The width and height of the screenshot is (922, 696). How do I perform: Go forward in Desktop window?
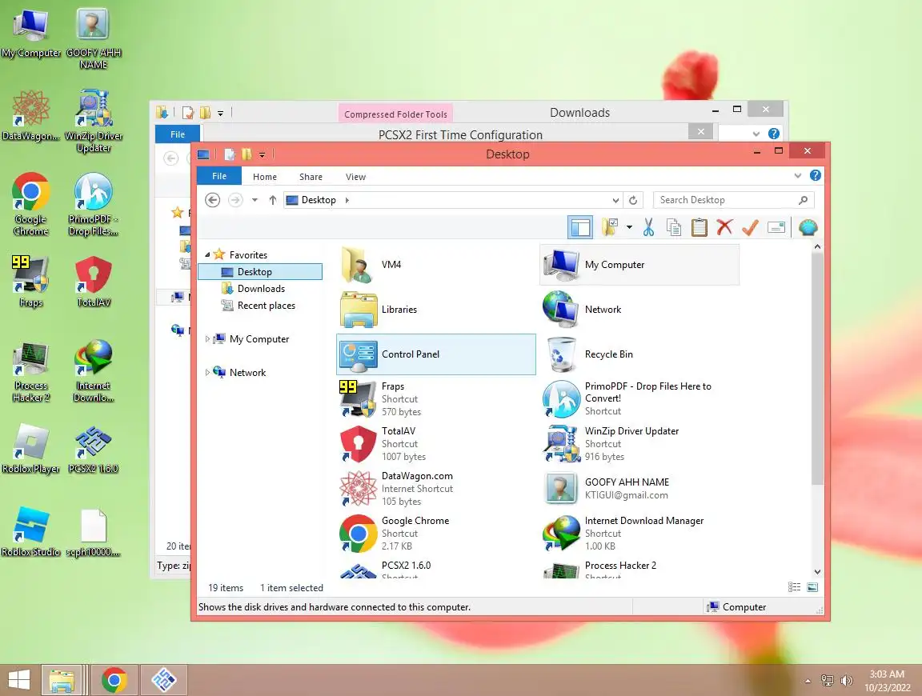coord(235,200)
